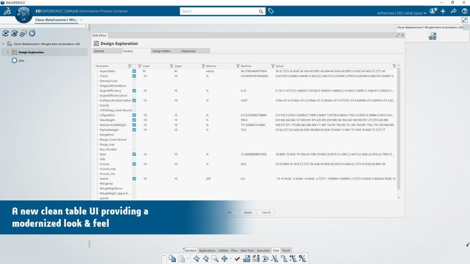Open the Applications toolbar tab

point(207,250)
